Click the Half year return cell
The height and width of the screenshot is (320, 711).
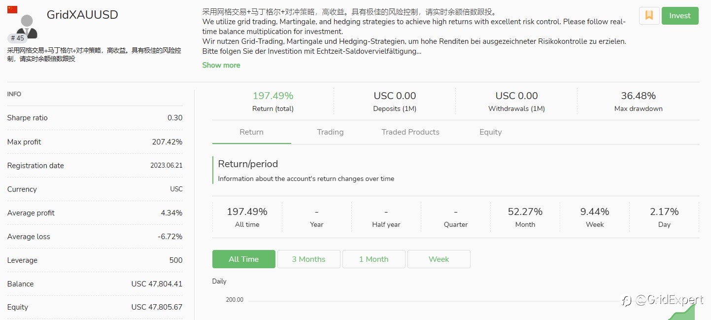tap(386, 217)
